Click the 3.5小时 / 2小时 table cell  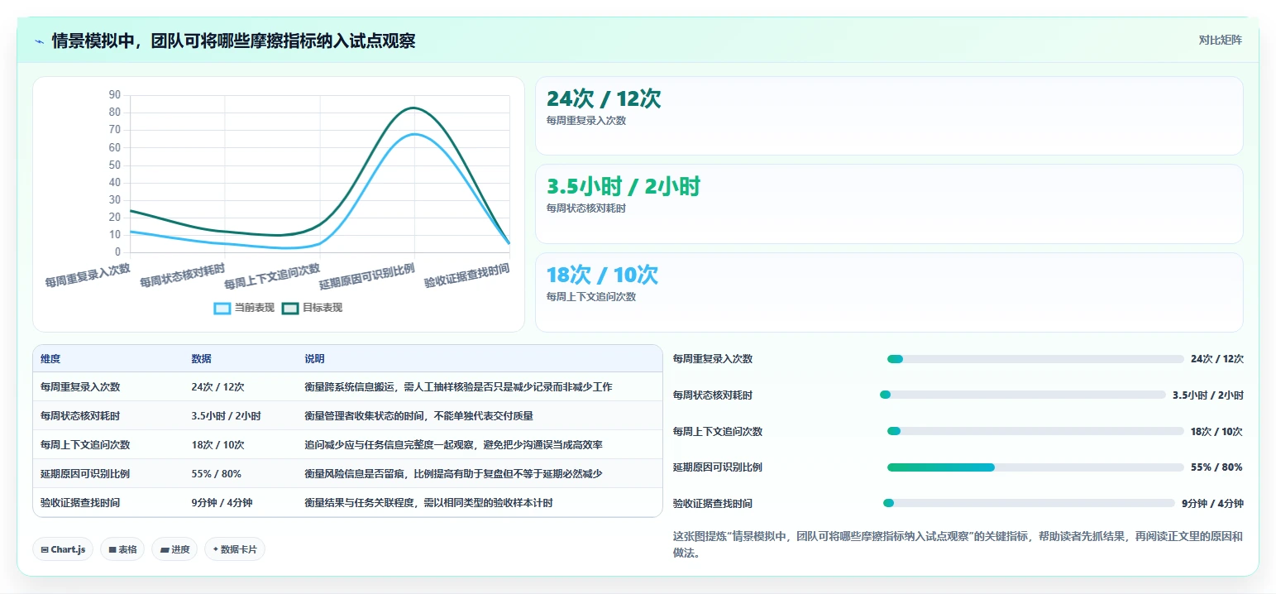coord(227,416)
